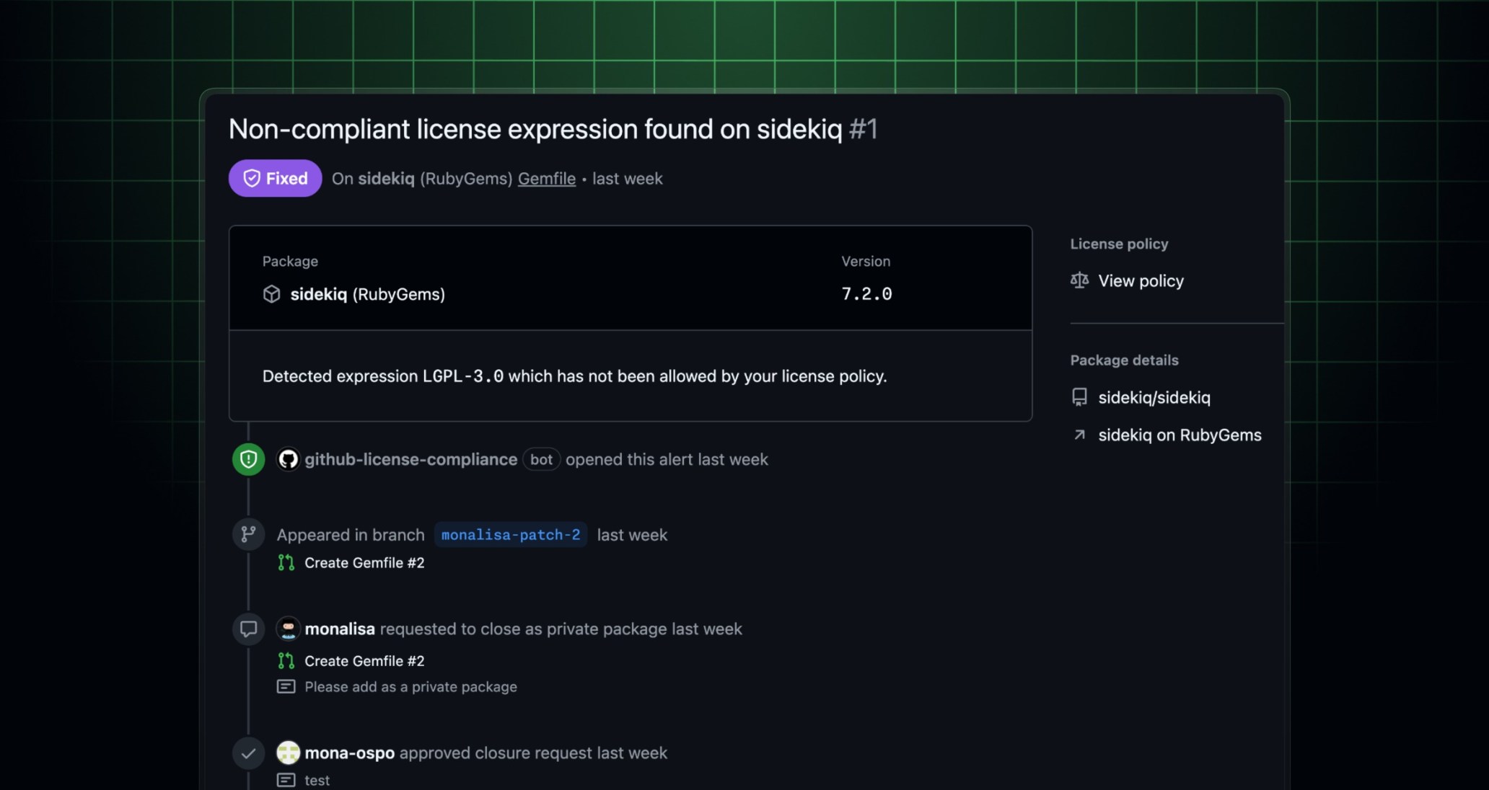Click the package cube icon beside sidekiq
1489x790 pixels.
(271, 294)
